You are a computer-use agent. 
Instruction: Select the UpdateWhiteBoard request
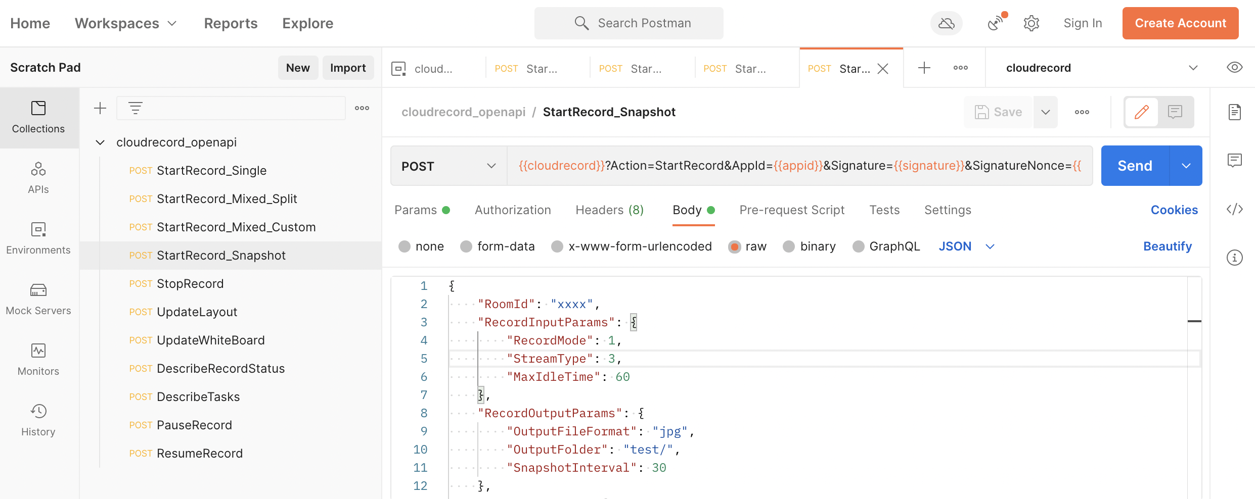(231, 340)
